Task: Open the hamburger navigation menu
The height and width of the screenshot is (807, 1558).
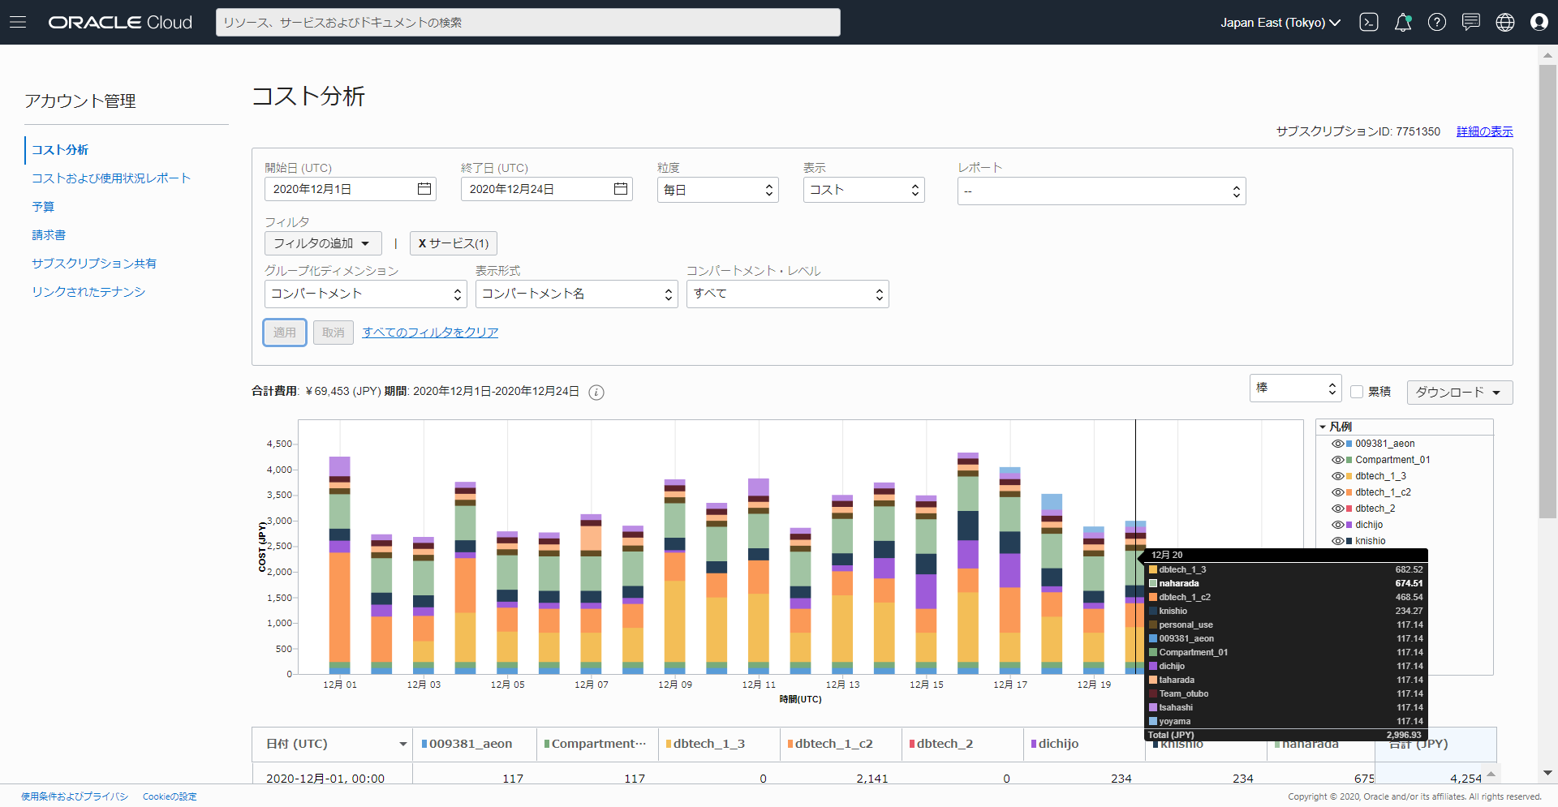Action: (18, 22)
